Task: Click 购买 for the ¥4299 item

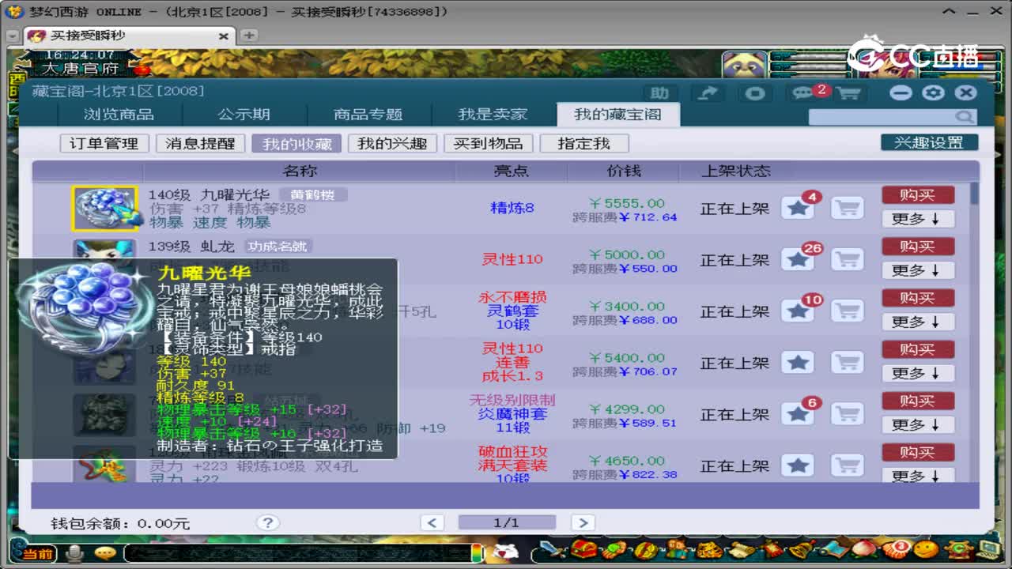Action: [918, 401]
